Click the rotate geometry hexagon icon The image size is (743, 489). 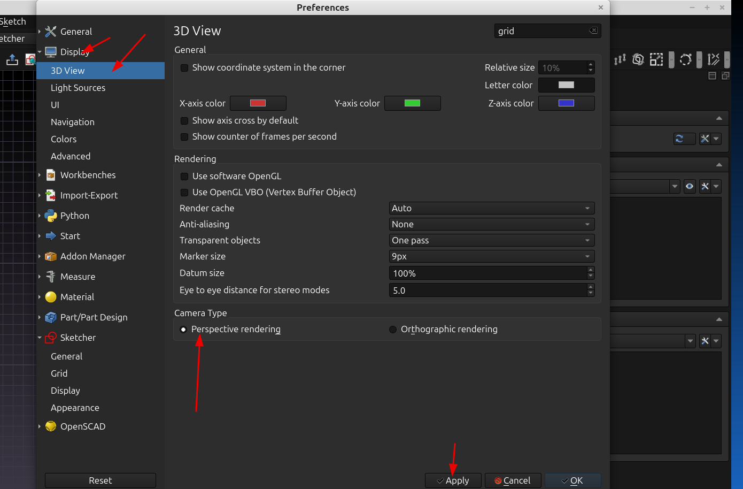click(x=638, y=59)
